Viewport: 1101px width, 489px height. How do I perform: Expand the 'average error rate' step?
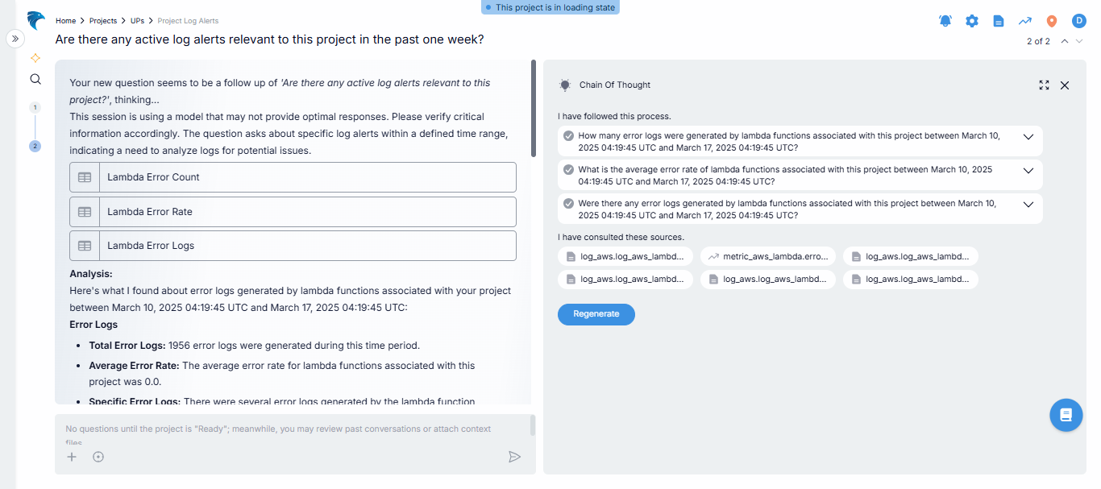1028,171
